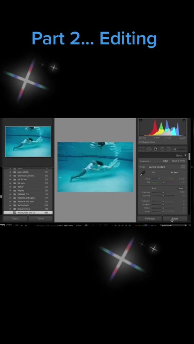Open the As Shot white balance dropdown
This screenshot has width=194, height=344.
(175, 172)
